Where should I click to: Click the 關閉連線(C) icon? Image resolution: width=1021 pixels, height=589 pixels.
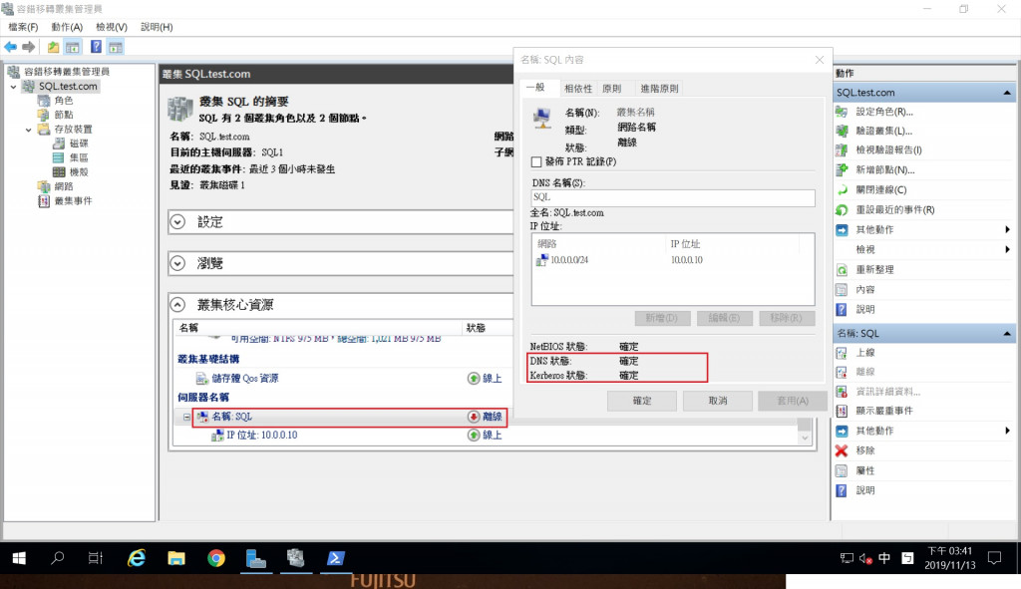(842, 190)
